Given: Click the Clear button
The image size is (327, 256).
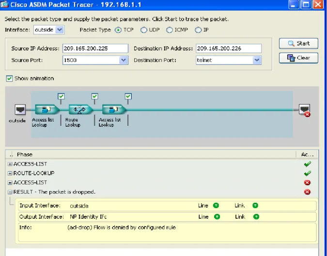Looking at the screenshot, I should (x=298, y=58).
